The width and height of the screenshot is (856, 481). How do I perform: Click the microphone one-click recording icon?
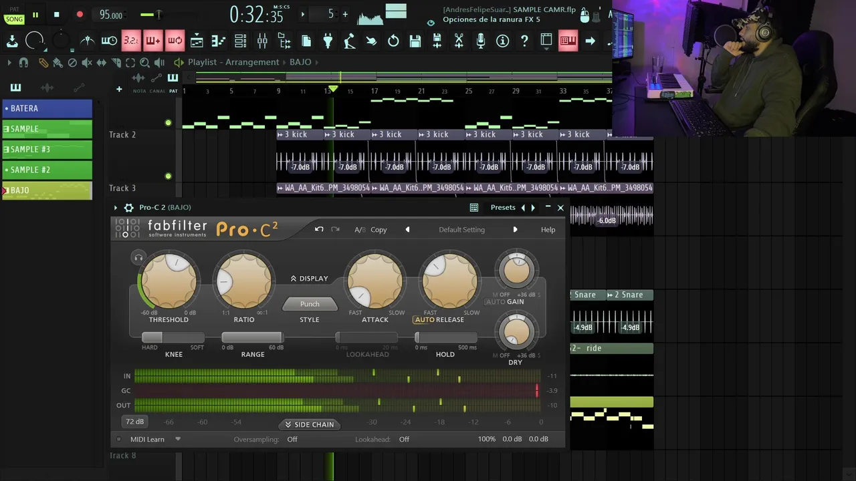click(x=481, y=41)
